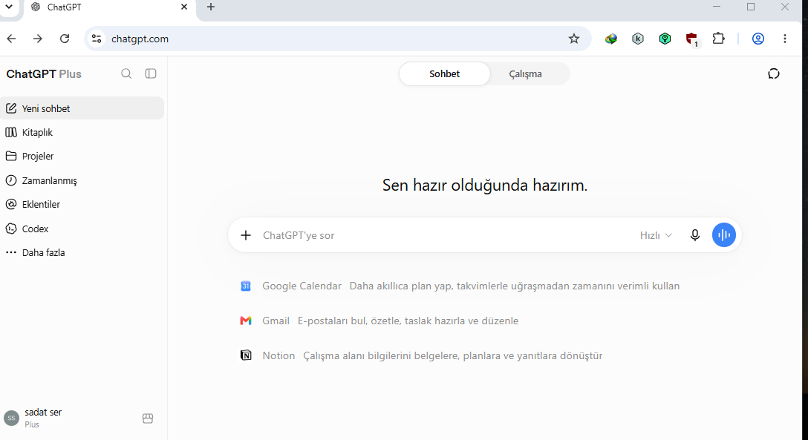Open the tab search dropdown arrow
The image size is (808, 440).
coord(9,7)
